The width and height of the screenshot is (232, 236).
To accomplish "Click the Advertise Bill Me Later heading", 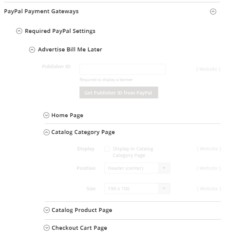I will pos(70,49).
